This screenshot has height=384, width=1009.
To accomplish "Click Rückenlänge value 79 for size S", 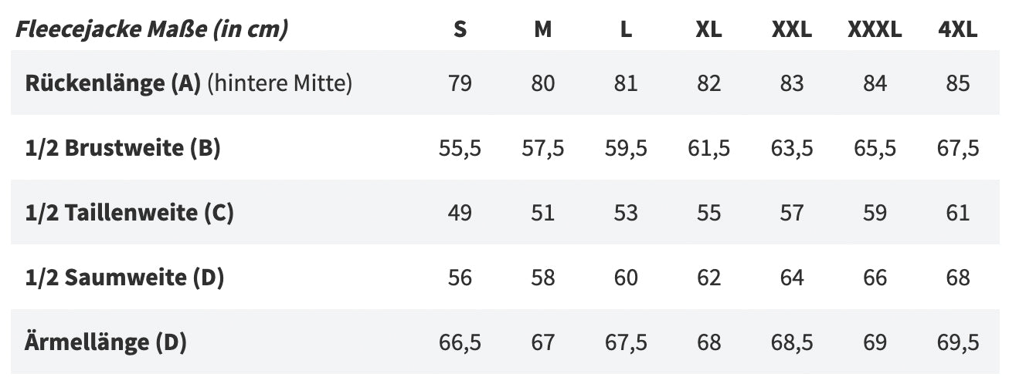I will pos(460,83).
